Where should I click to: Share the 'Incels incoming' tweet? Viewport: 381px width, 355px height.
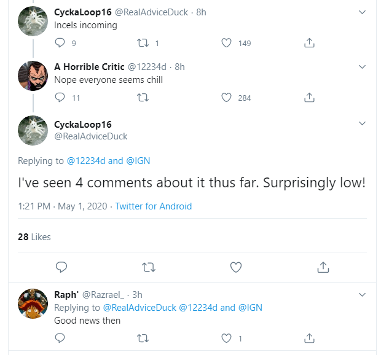[310, 43]
